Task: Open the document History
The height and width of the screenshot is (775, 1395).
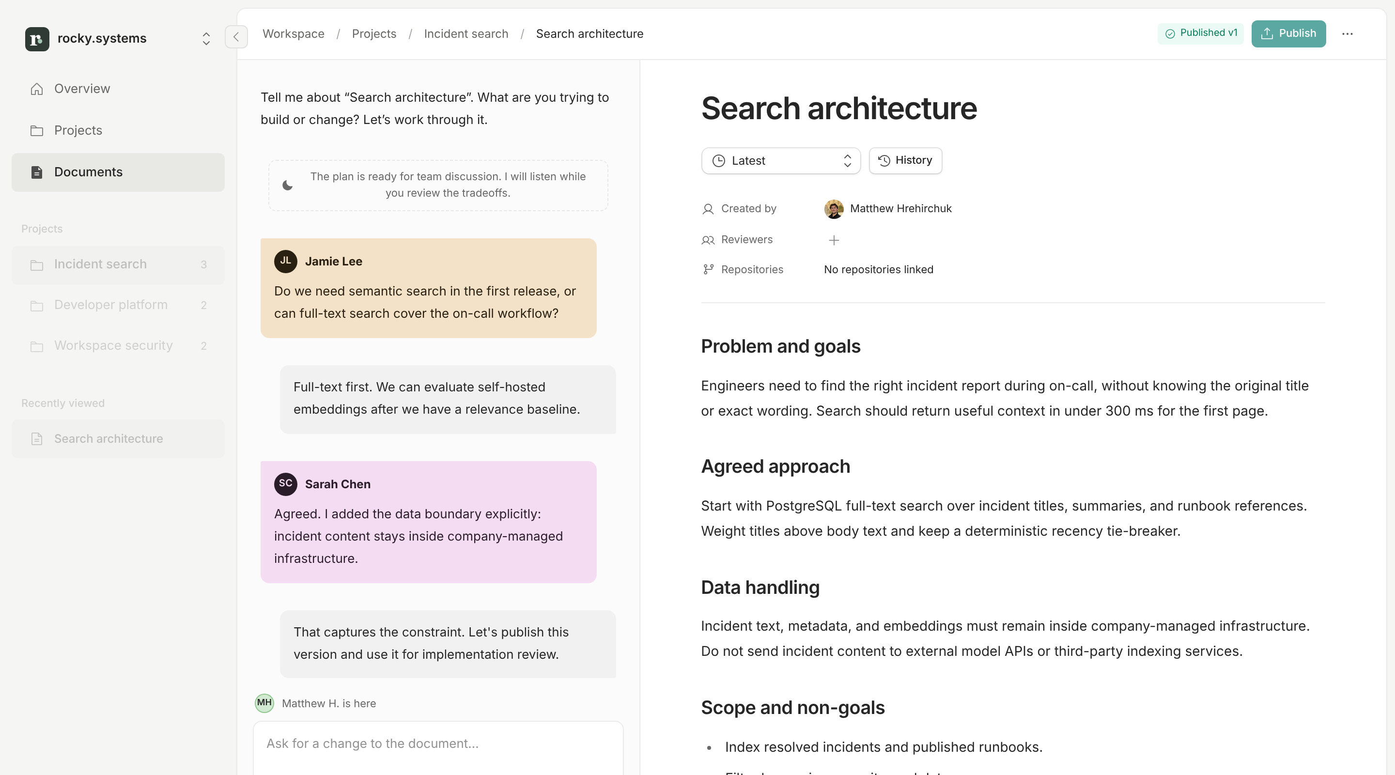Action: coord(905,160)
